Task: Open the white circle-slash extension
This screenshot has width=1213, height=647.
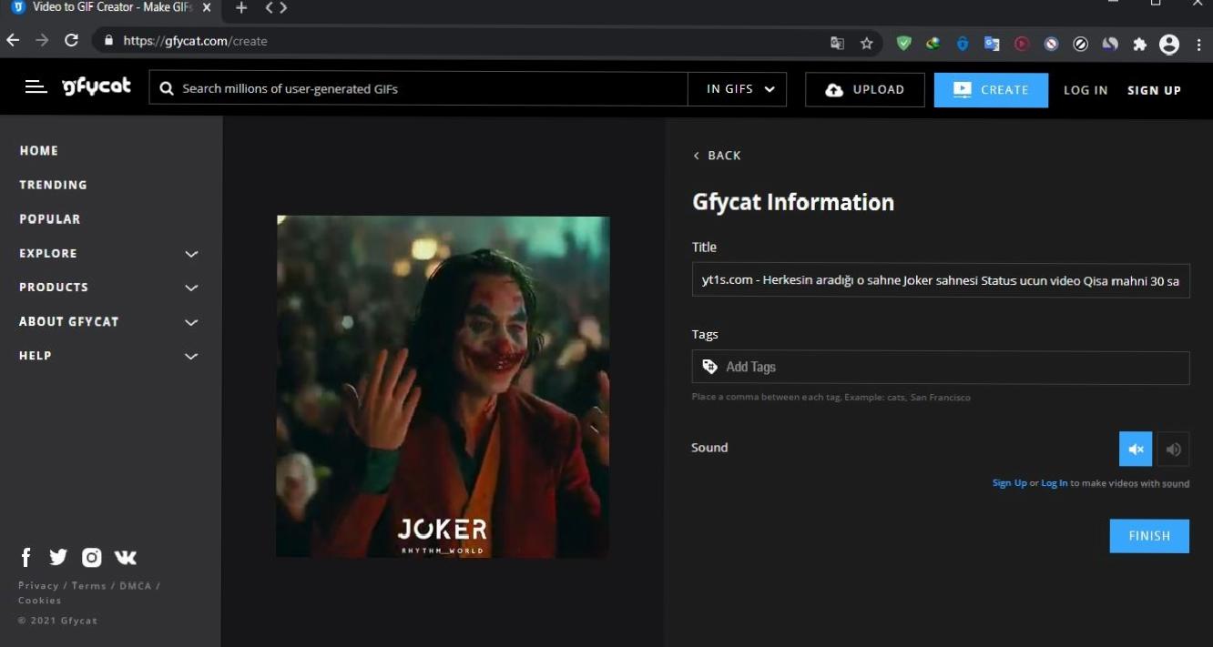Action: pos(1080,43)
